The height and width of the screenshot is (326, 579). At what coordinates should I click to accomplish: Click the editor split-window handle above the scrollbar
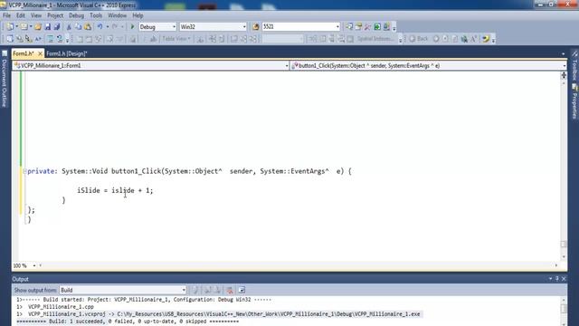tap(564, 75)
